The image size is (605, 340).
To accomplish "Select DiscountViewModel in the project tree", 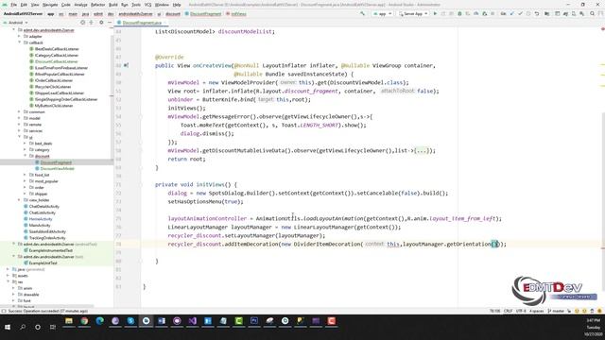I will pos(55,168).
